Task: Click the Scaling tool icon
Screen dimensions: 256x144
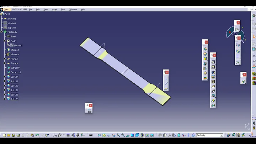Action: (238, 62)
